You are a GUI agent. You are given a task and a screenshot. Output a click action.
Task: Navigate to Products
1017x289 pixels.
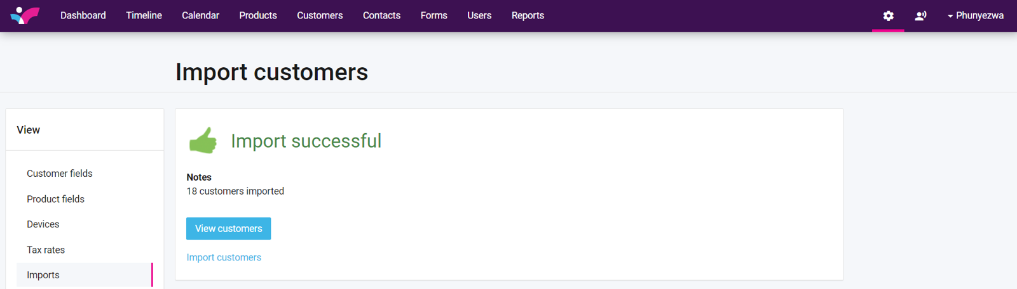coord(258,16)
